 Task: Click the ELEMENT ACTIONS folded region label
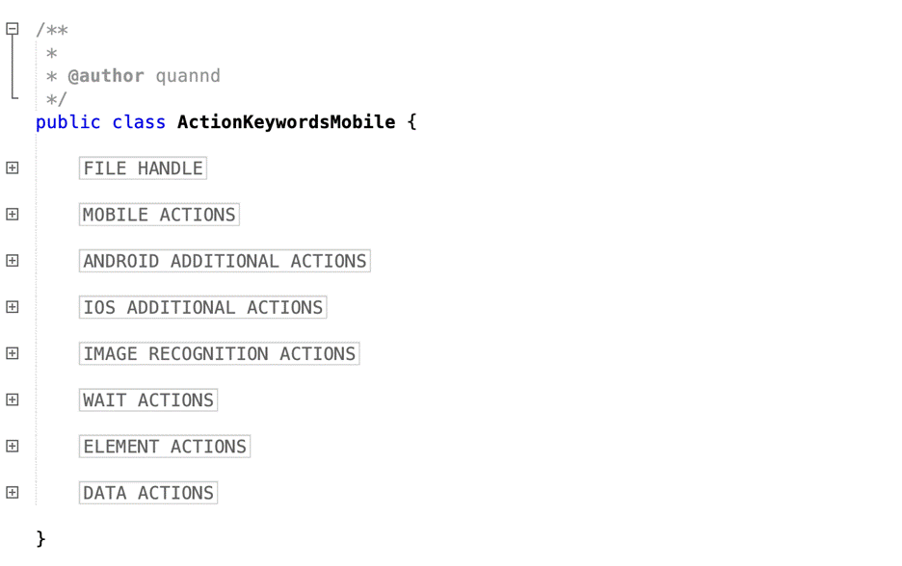[x=165, y=447]
